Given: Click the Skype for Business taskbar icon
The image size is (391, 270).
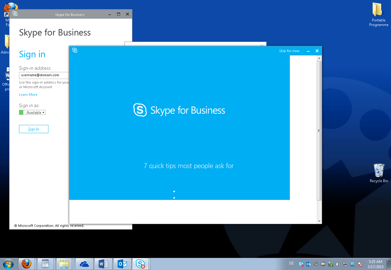Looking at the screenshot, I should coord(141,264).
